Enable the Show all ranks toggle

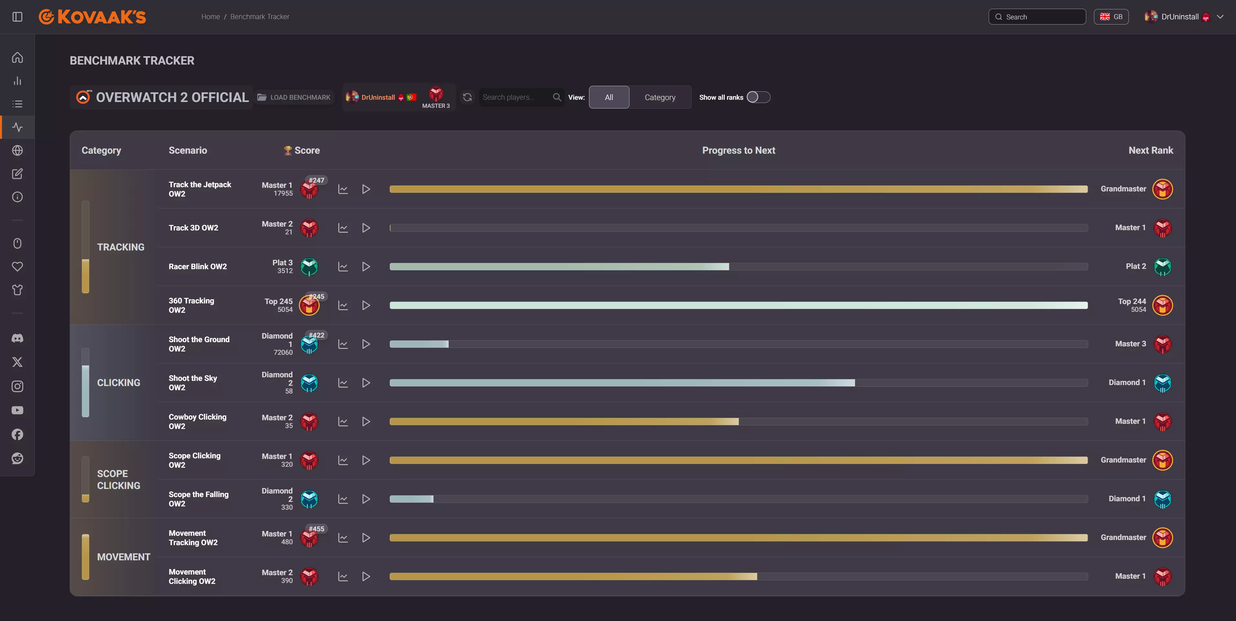[758, 97]
